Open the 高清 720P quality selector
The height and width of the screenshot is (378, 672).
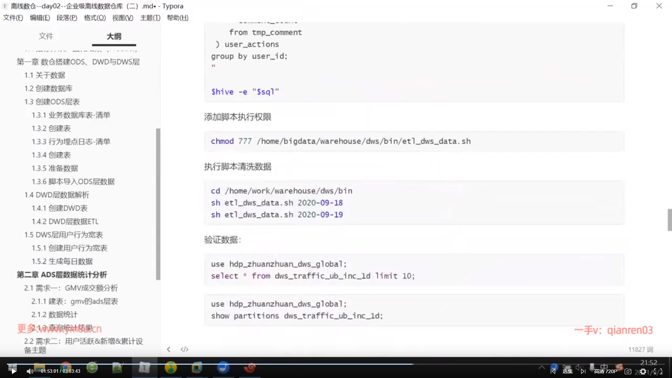[x=605, y=371]
